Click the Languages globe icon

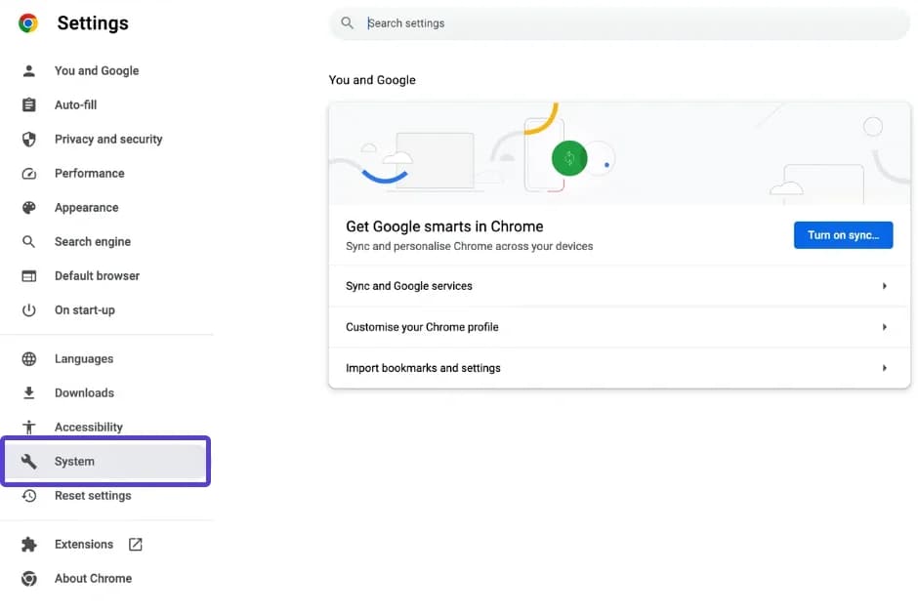pyautogui.click(x=28, y=358)
